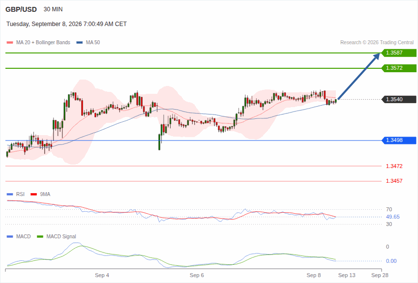Screen dimensions: 418x283
Task: Click the Sep 6 time axis marker
Action: pos(197,275)
